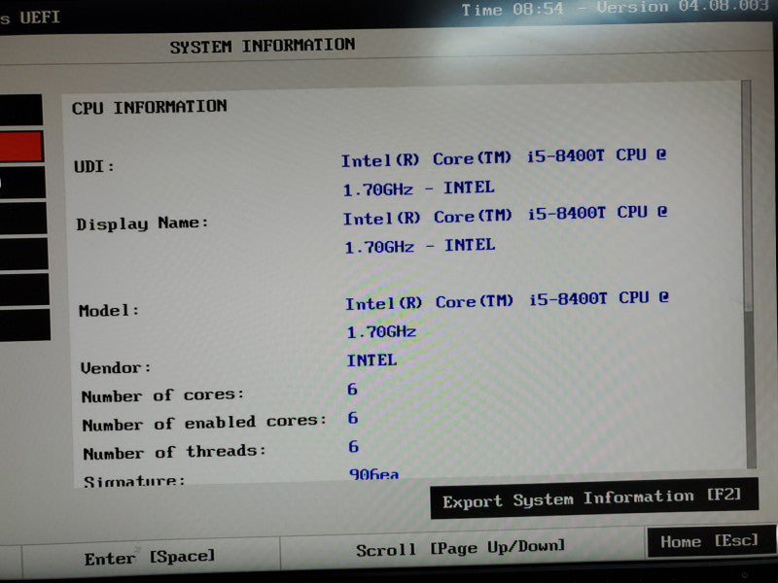The height and width of the screenshot is (583, 778).
Task: Click the 906ea signature value
Action: (373, 474)
